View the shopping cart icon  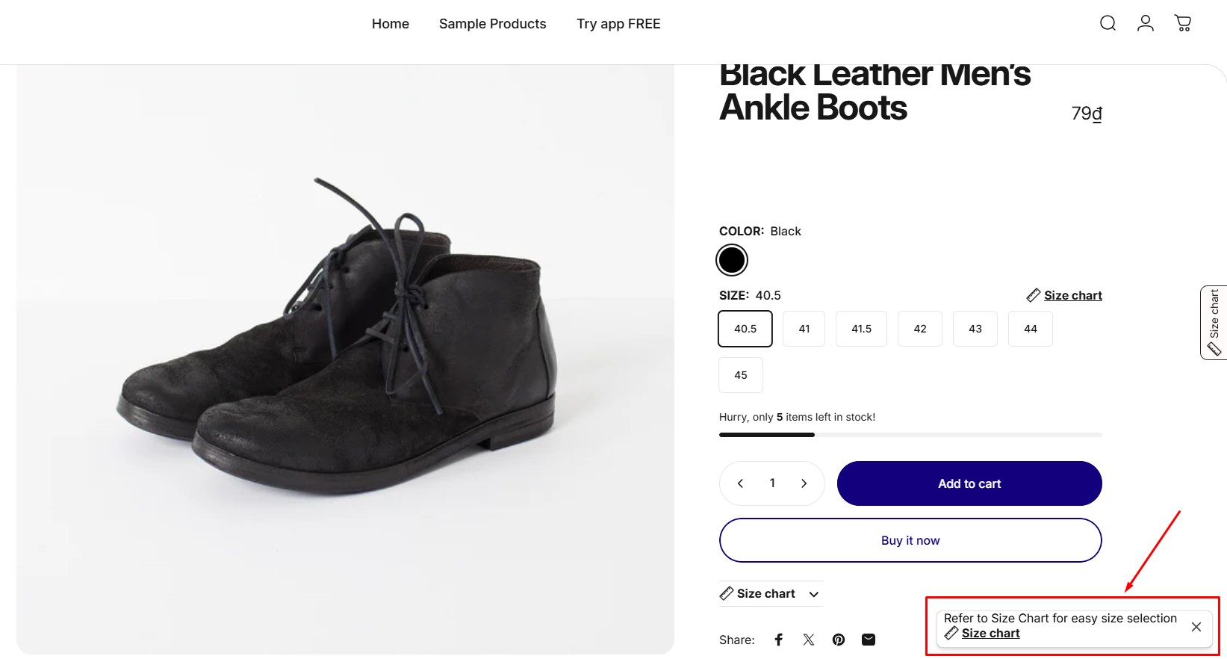click(x=1183, y=23)
